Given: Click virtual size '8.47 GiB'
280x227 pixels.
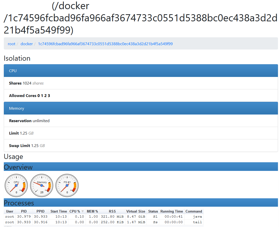Looking at the screenshot, I should pos(136,217).
